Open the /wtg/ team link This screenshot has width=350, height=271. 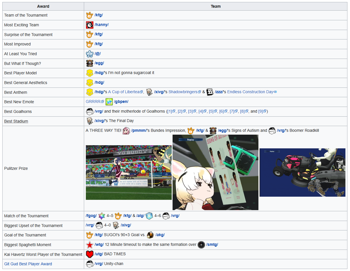[x=99, y=244]
